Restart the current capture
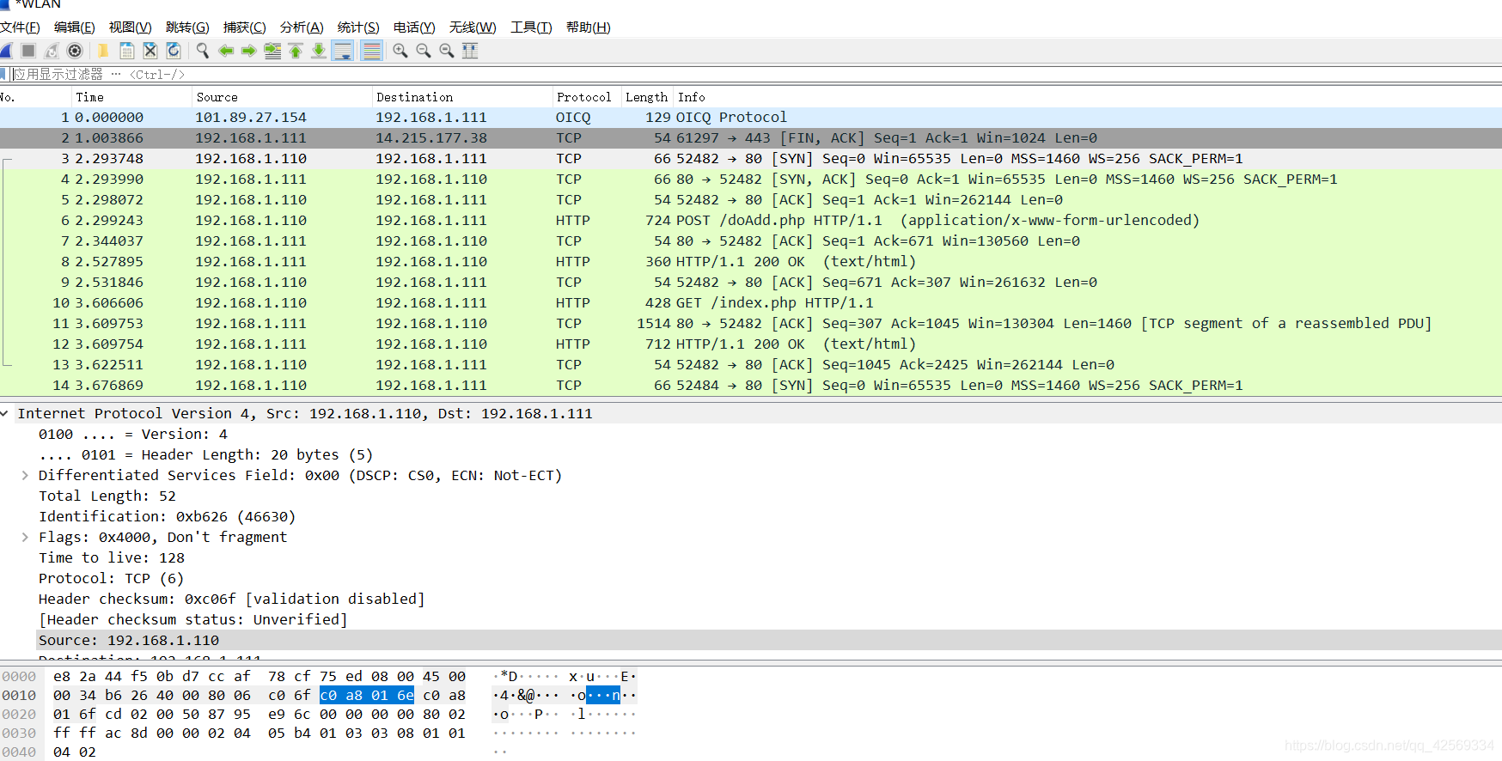The image size is (1502, 761). tap(52, 51)
